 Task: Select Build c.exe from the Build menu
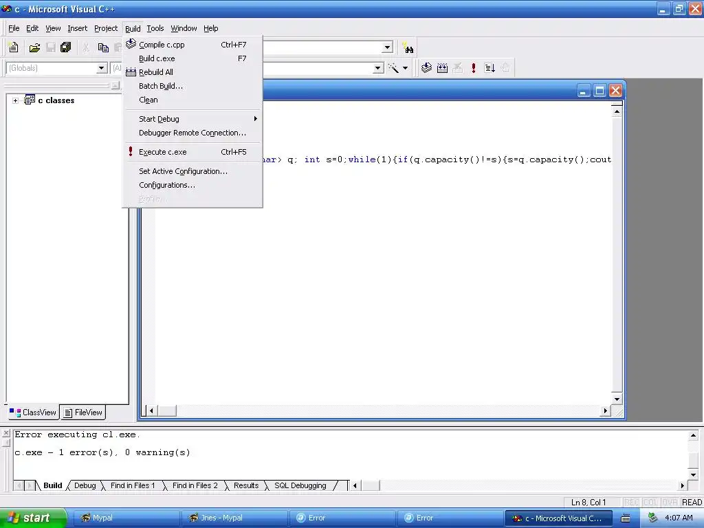click(x=192, y=58)
